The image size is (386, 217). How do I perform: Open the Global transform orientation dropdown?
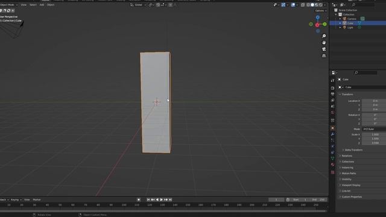138,5
